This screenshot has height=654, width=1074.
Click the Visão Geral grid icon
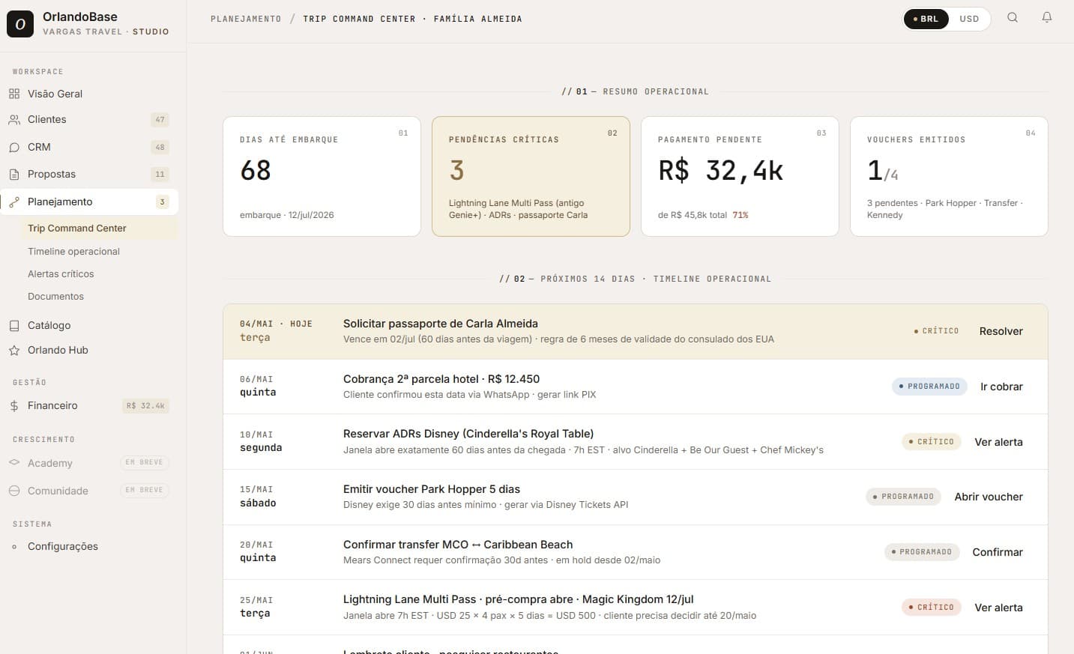[x=14, y=94]
